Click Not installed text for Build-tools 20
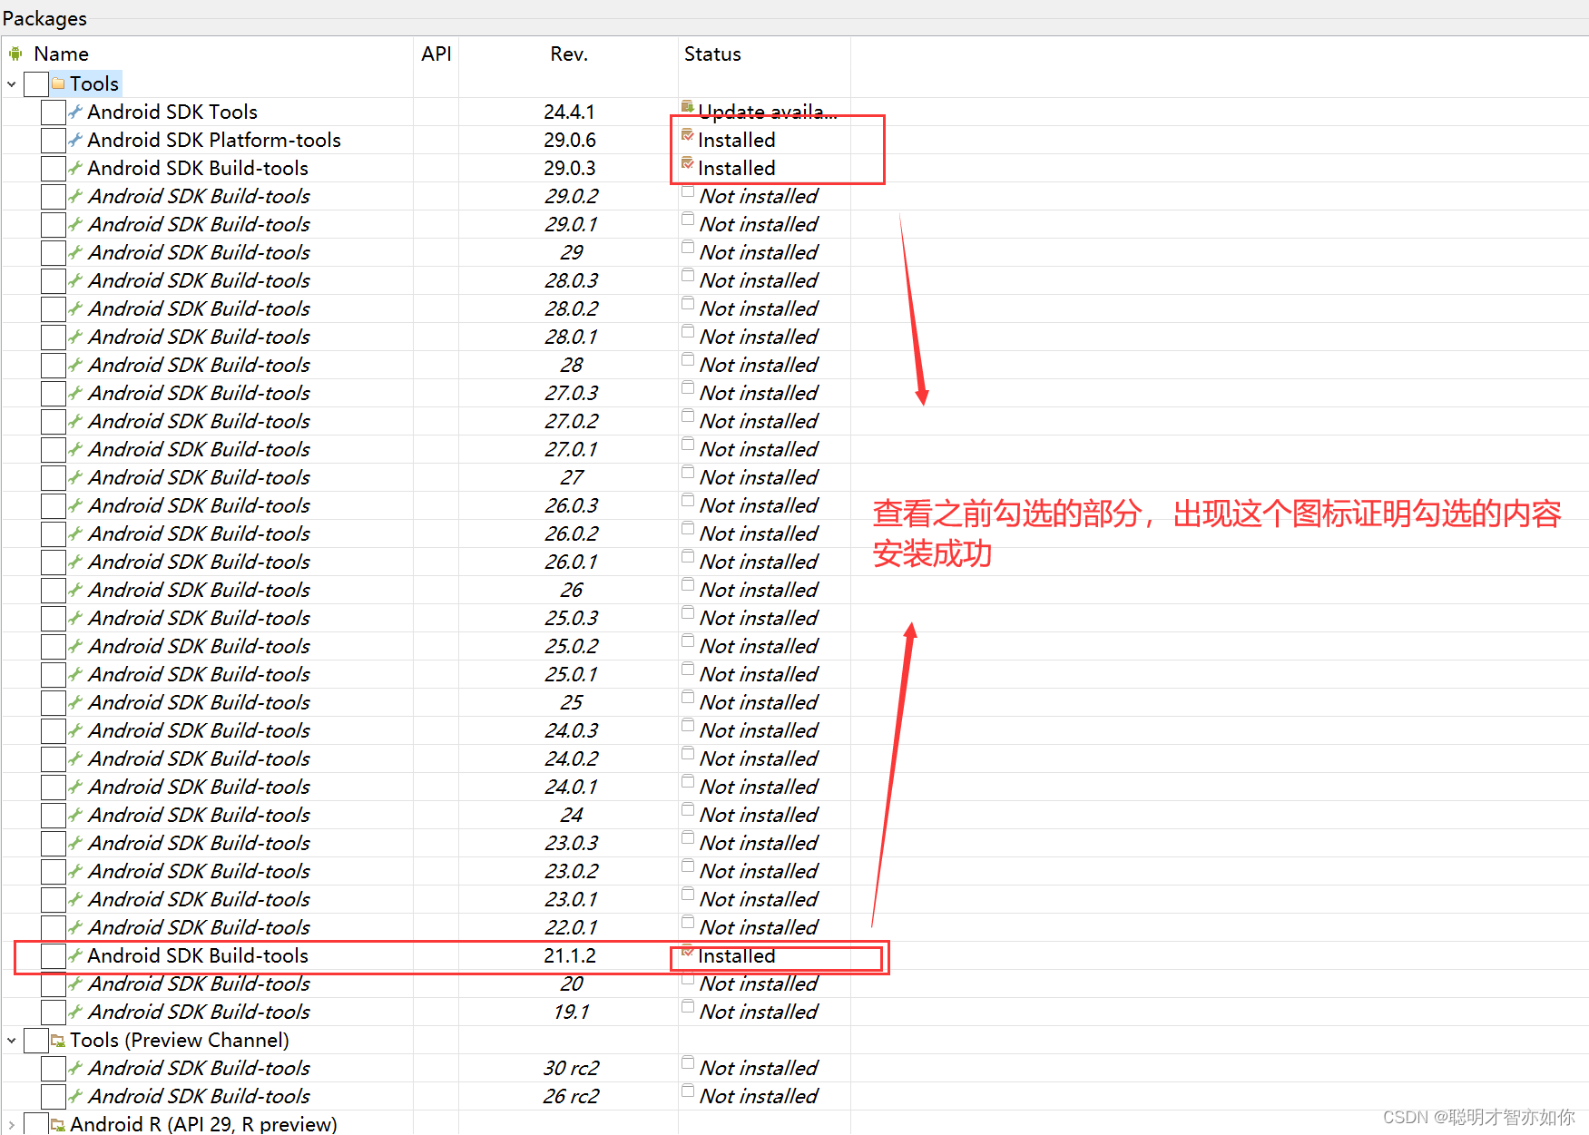The image size is (1589, 1135). 759,983
